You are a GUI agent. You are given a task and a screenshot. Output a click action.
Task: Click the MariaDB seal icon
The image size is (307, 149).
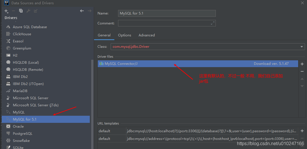tap(8, 91)
